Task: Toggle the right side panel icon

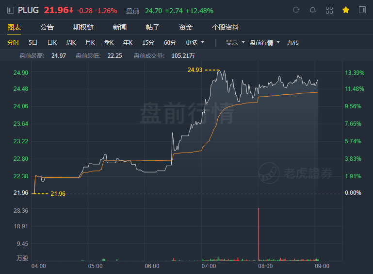Action: point(362,10)
